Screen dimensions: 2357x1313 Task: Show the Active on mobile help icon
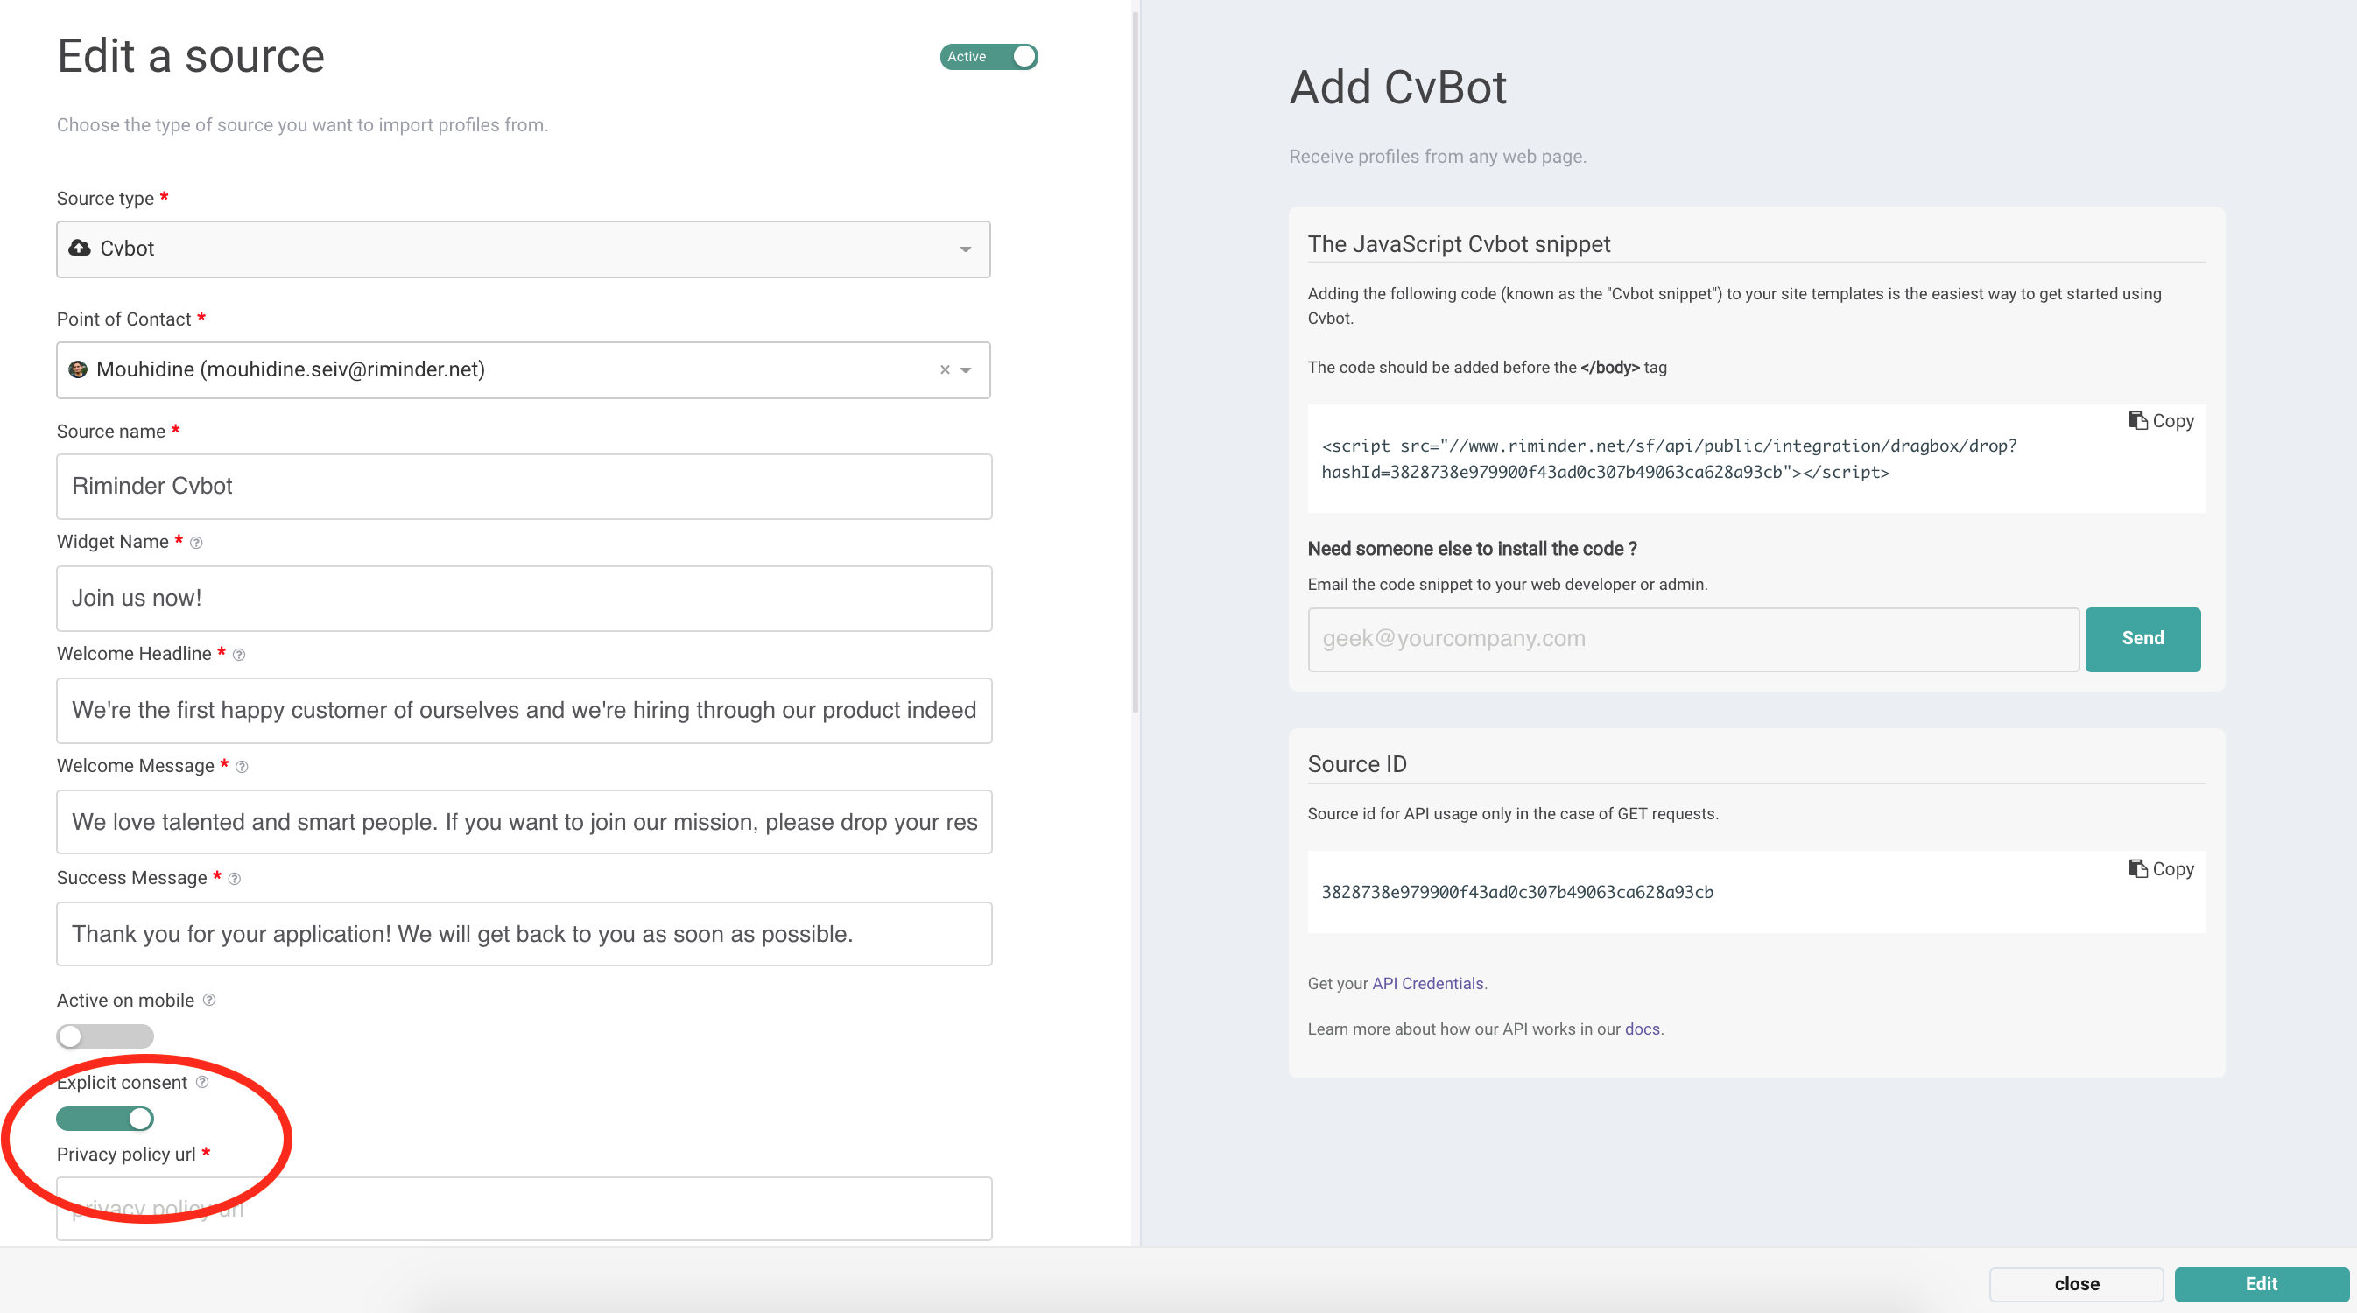208,999
